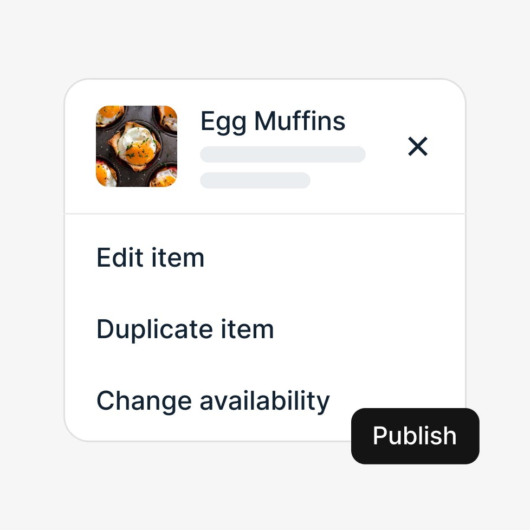
Task: Close the Egg Muffins panel with the X icon
Action: coord(417,146)
